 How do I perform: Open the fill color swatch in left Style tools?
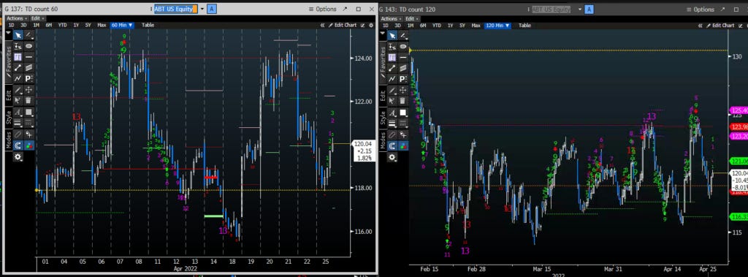(28, 112)
